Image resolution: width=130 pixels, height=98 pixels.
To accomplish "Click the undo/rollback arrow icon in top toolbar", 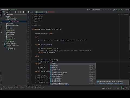I will (126, 10).
